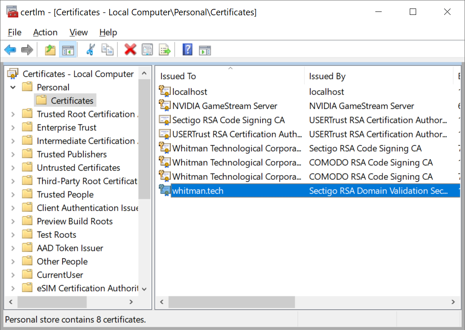
Task: Expand the Enterprise Trust node
Action: (13, 128)
